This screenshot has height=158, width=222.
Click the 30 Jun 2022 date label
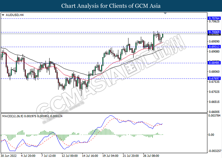pyautogui.click(x=9, y=156)
